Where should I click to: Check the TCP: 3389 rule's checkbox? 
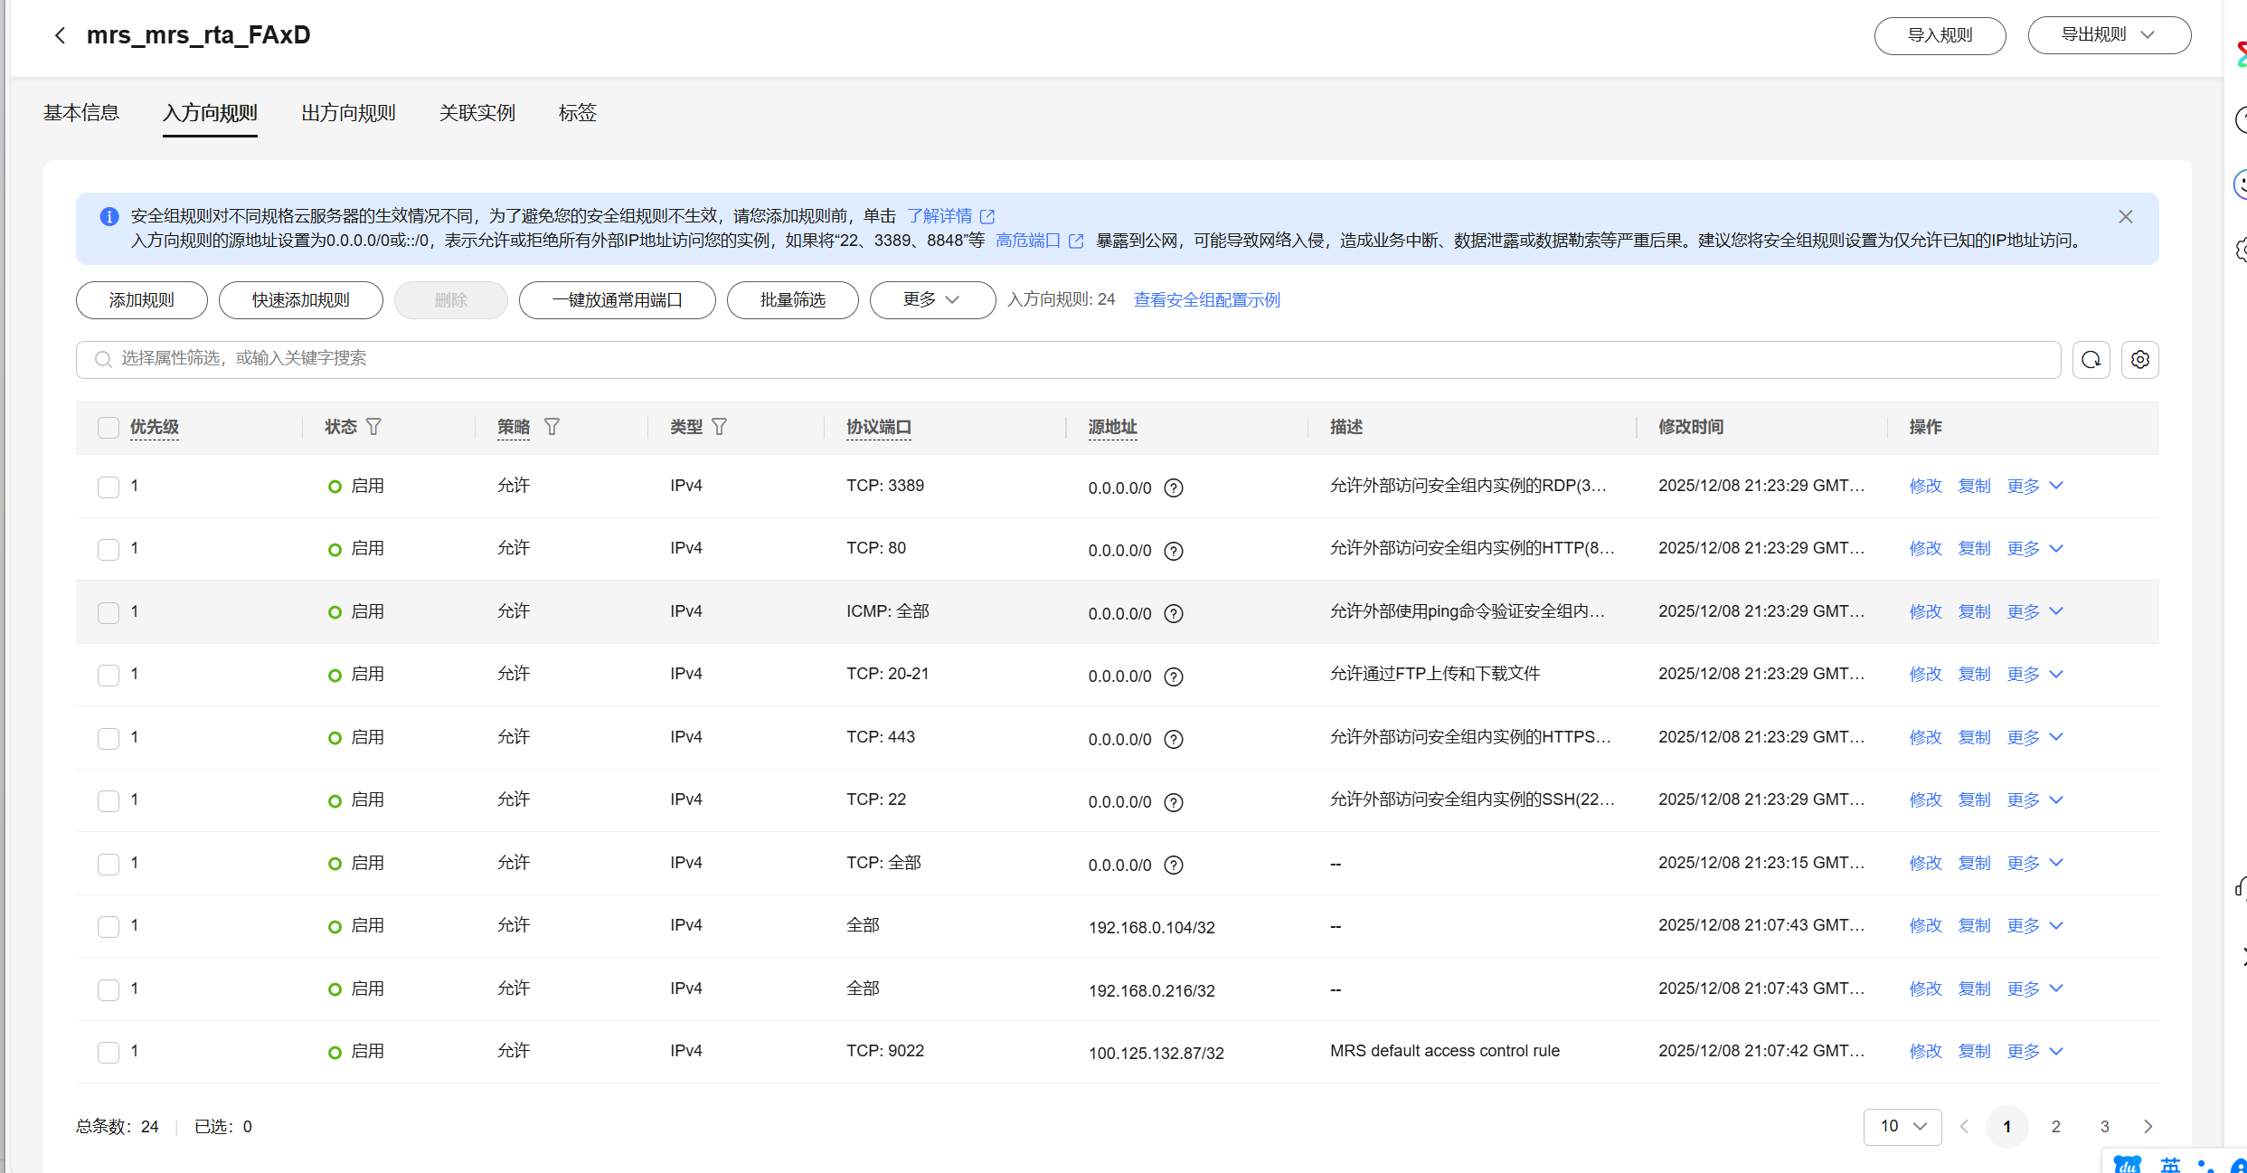[x=108, y=486]
